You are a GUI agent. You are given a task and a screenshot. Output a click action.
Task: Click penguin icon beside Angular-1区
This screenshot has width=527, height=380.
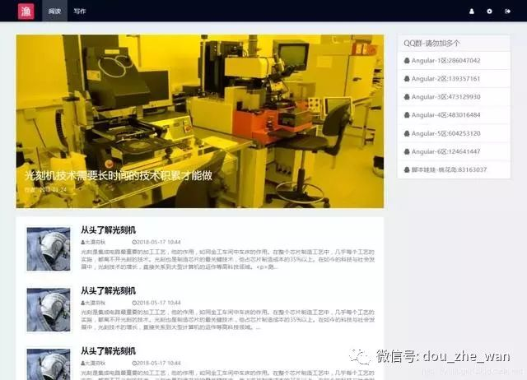pyautogui.click(x=407, y=61)
